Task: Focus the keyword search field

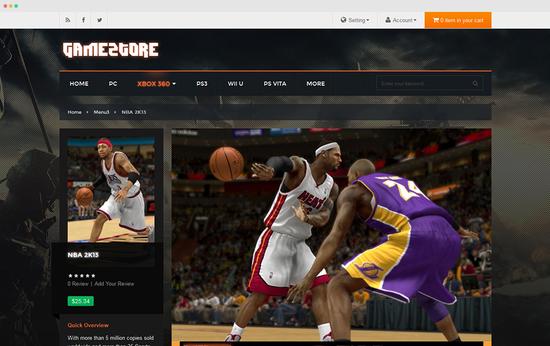Action: click(430, 84)
